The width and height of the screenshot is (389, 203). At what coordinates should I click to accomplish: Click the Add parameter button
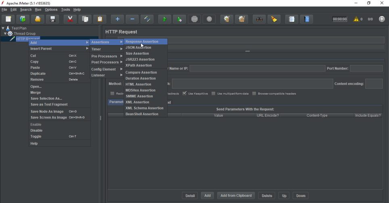pyautogui.click(x=207, y=196)
